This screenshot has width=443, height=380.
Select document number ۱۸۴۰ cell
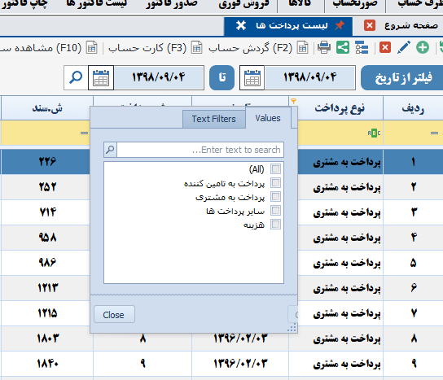pos(47,364)
